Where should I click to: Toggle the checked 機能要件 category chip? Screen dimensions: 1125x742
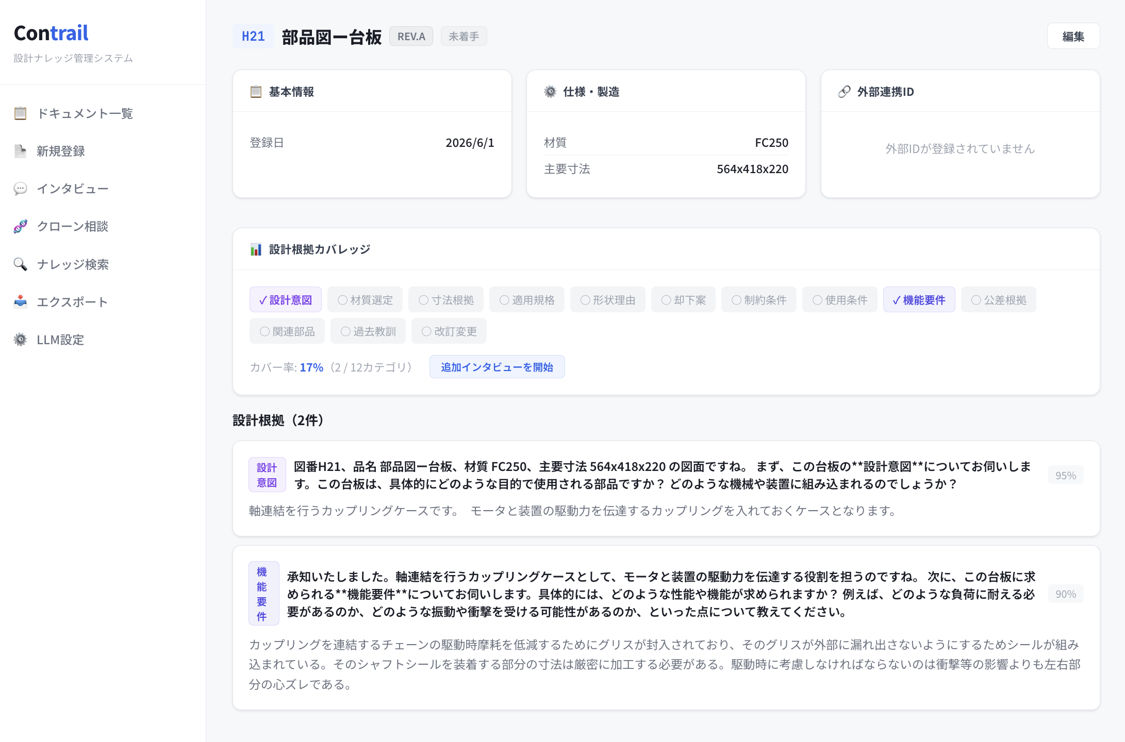coord(919,300)
